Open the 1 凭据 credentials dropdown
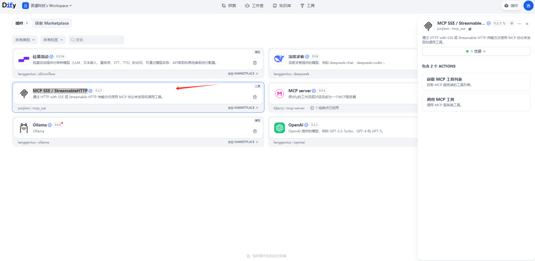Image resolution: width=535 pixels, height=261 pixels. tap(476, 51)
